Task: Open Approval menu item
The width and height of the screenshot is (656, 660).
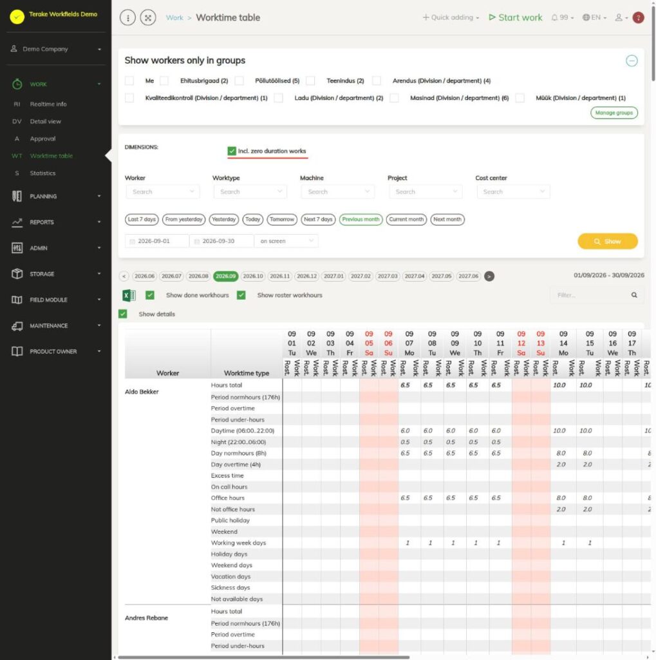Action: [x=42, y=139]
